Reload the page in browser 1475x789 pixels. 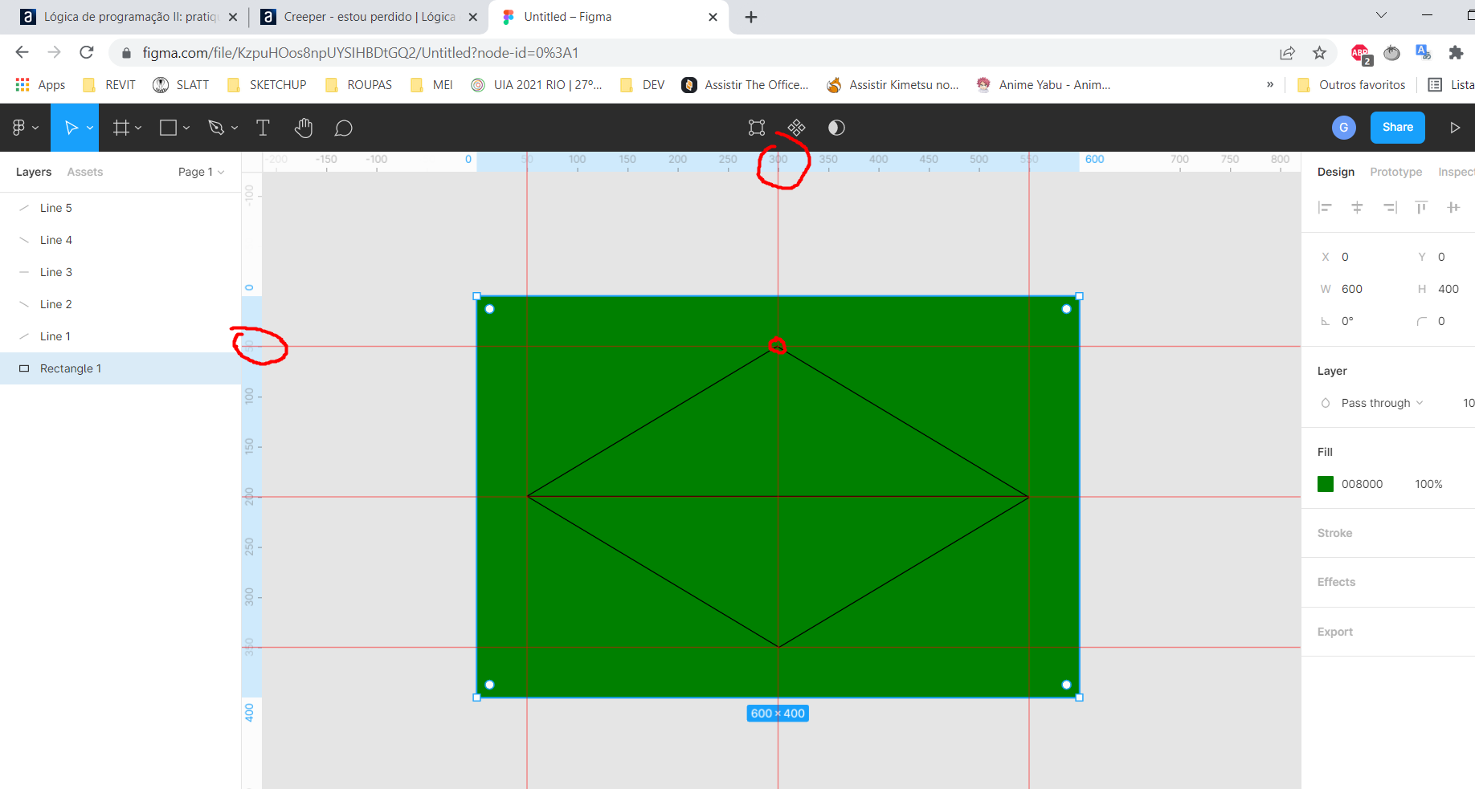pos(87,52)
